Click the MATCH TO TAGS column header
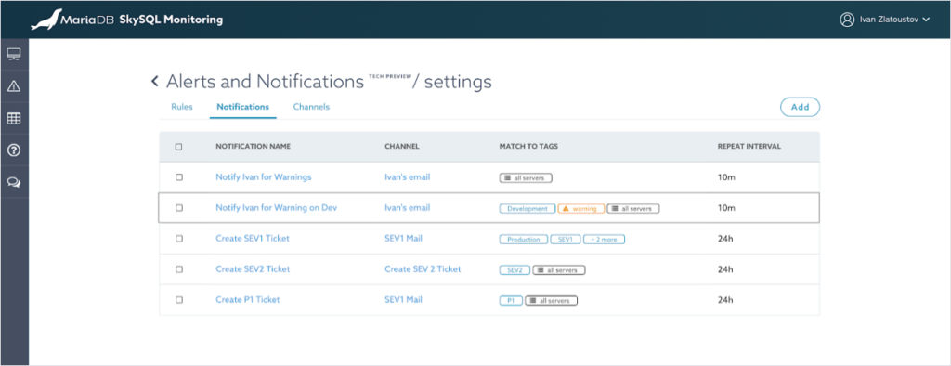The image size is (951, 366). pyautogui.click(x=528, y=146)
